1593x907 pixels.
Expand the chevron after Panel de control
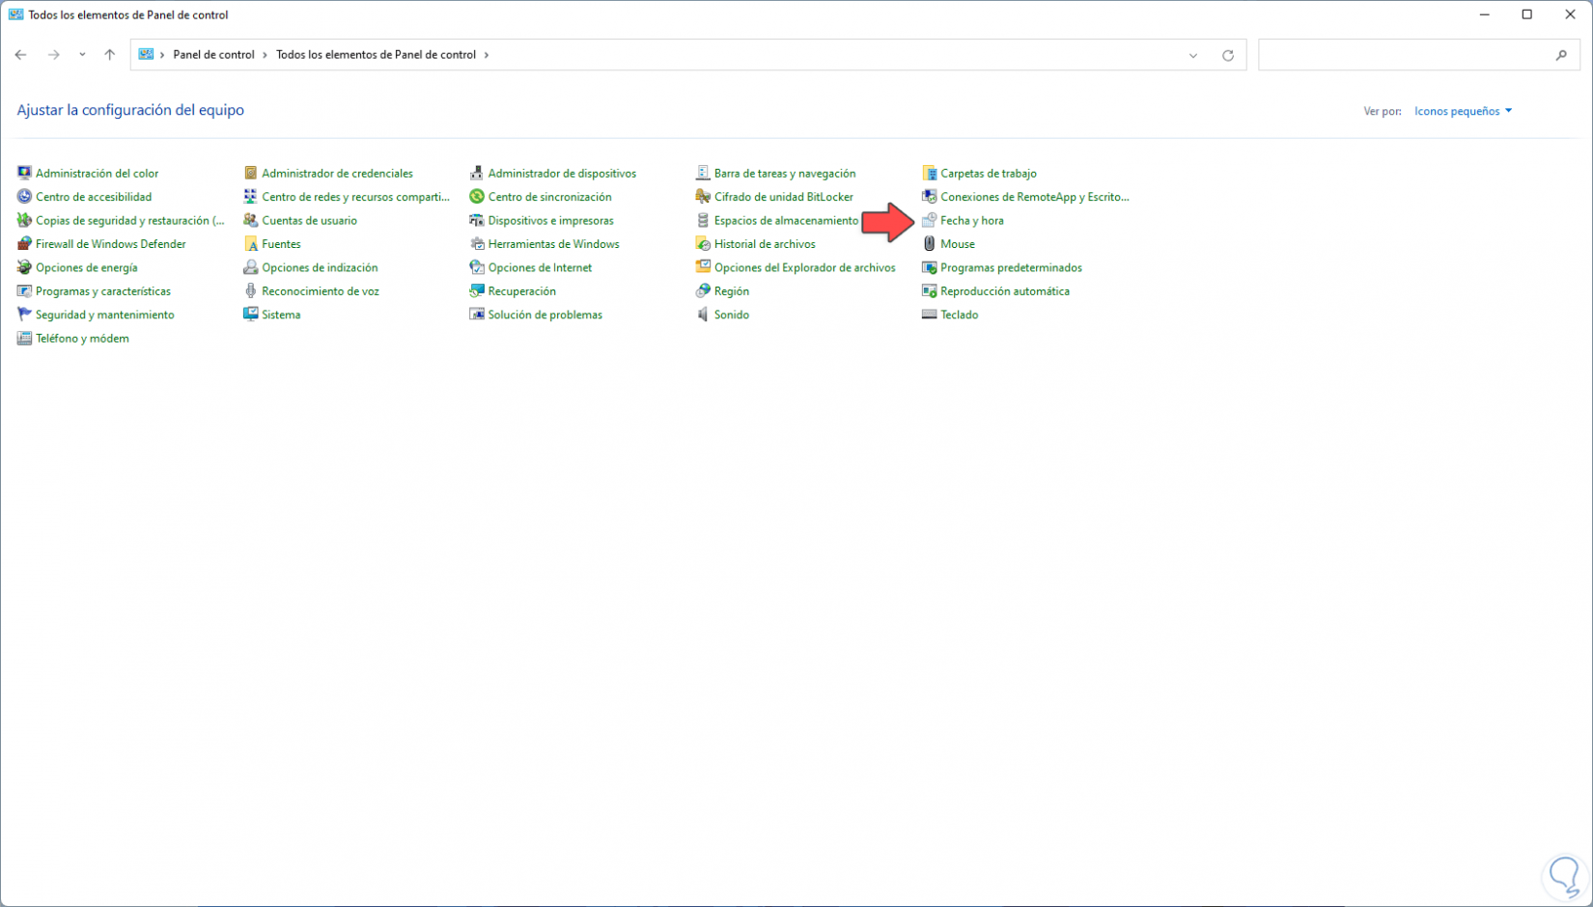pyautogui.click(x=265, y=55)
